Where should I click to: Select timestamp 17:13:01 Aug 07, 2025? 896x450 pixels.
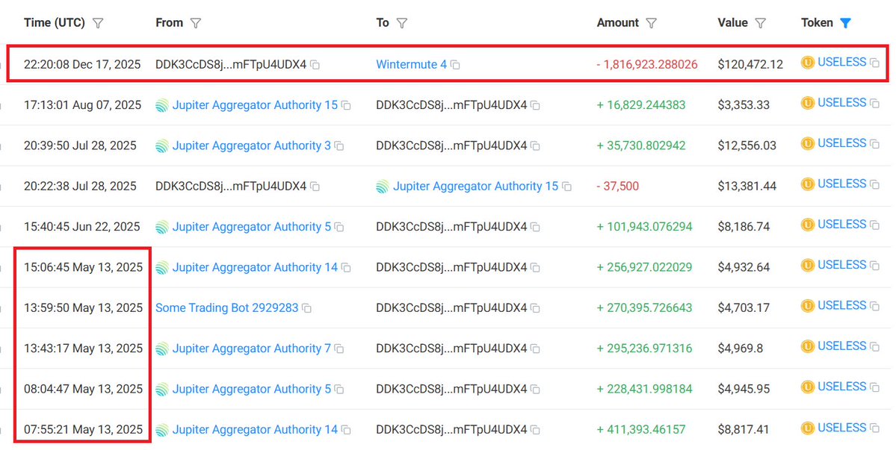(x=82, y=105)
